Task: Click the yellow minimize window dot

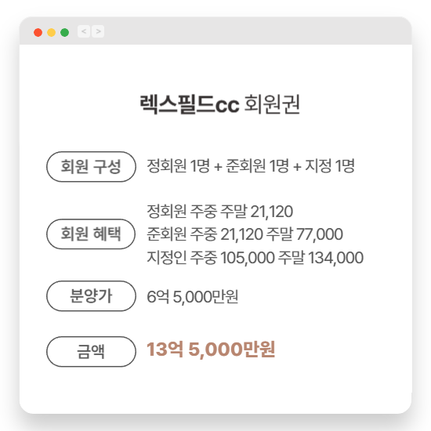Action: click(52, 32)
